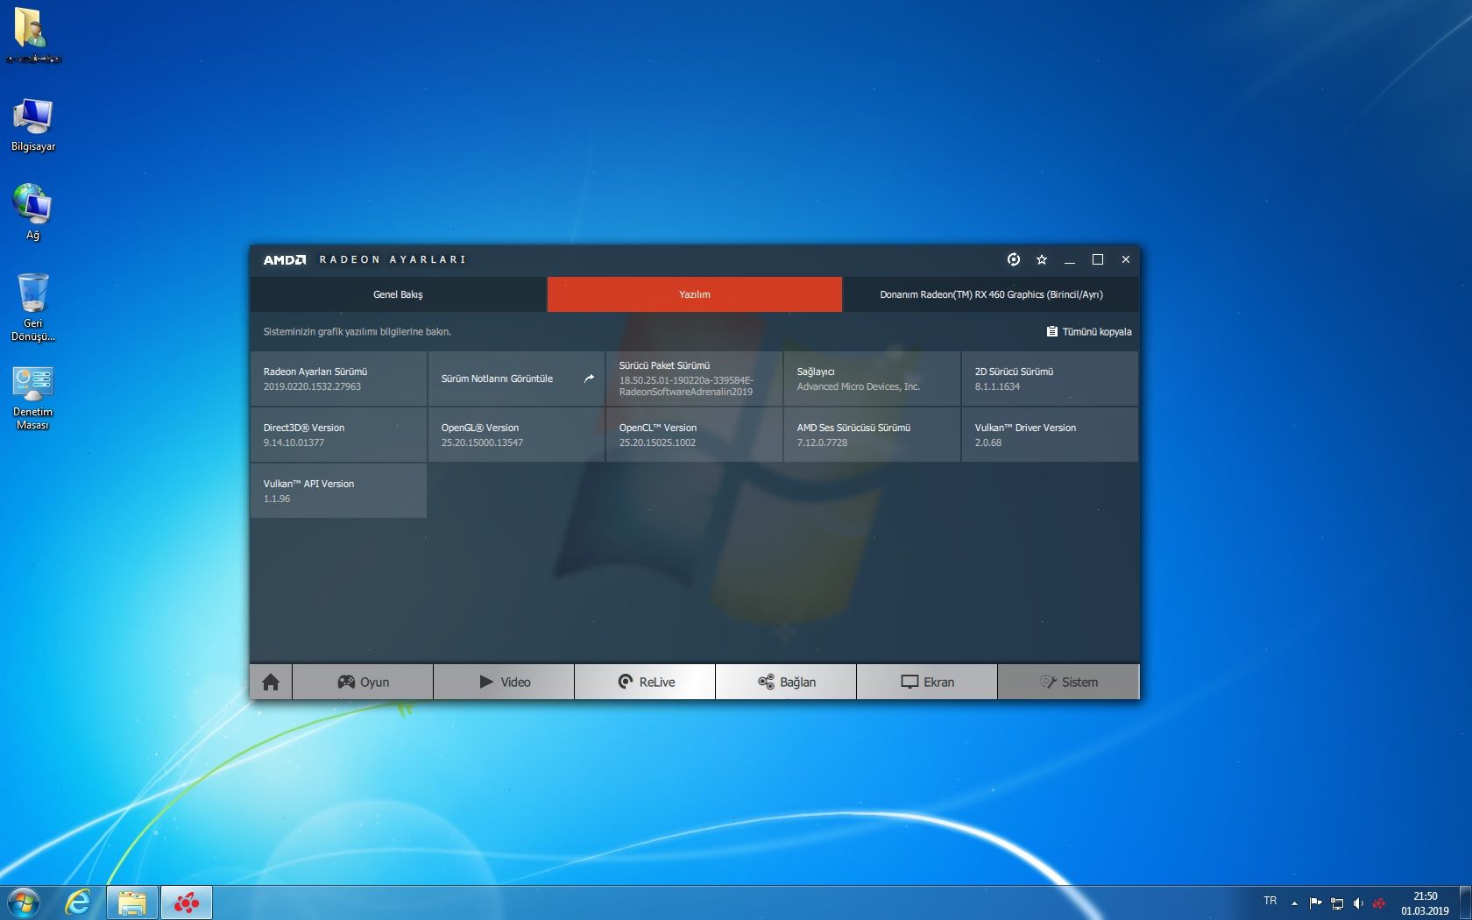
Task: Select the OpenCL Version tile
Action: [x=694, y=435]
